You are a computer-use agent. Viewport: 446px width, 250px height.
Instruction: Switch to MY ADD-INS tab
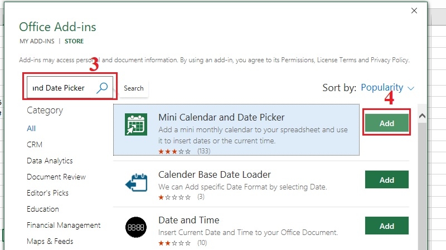coord(37,41)
